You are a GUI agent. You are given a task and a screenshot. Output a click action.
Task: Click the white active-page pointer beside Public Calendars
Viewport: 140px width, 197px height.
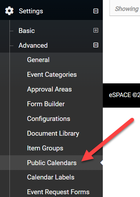click(101, 163)
